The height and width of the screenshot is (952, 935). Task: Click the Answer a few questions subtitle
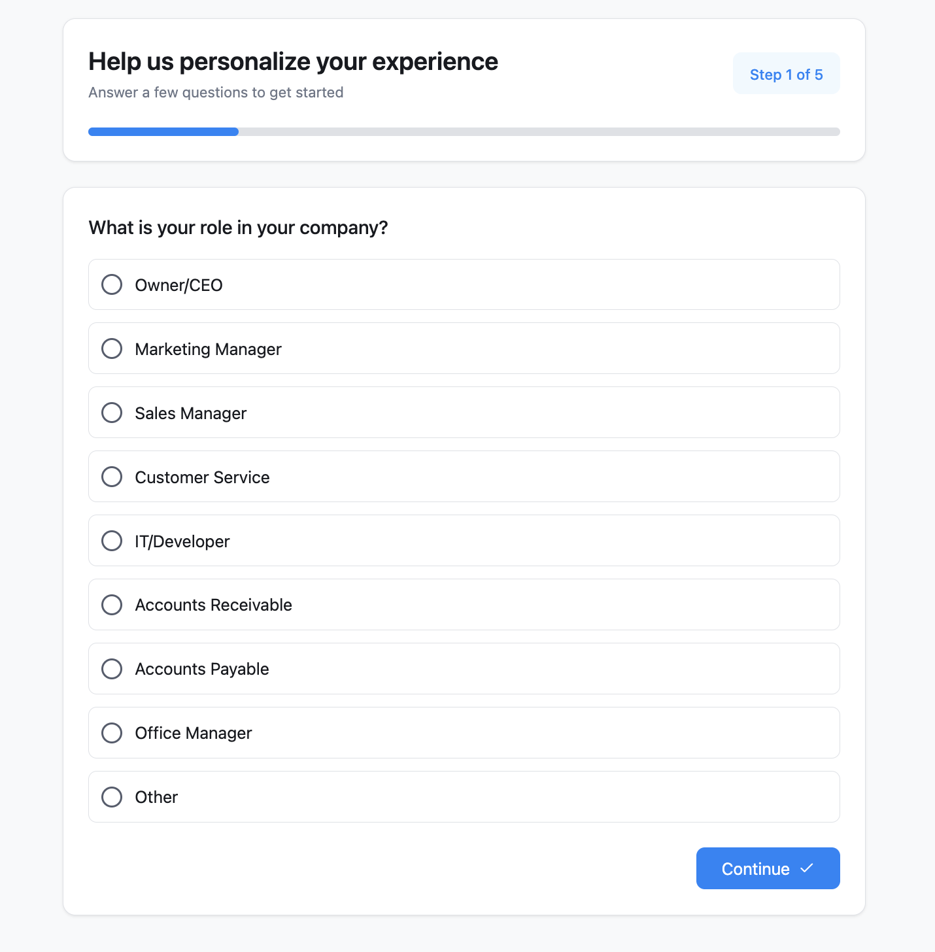216,92
